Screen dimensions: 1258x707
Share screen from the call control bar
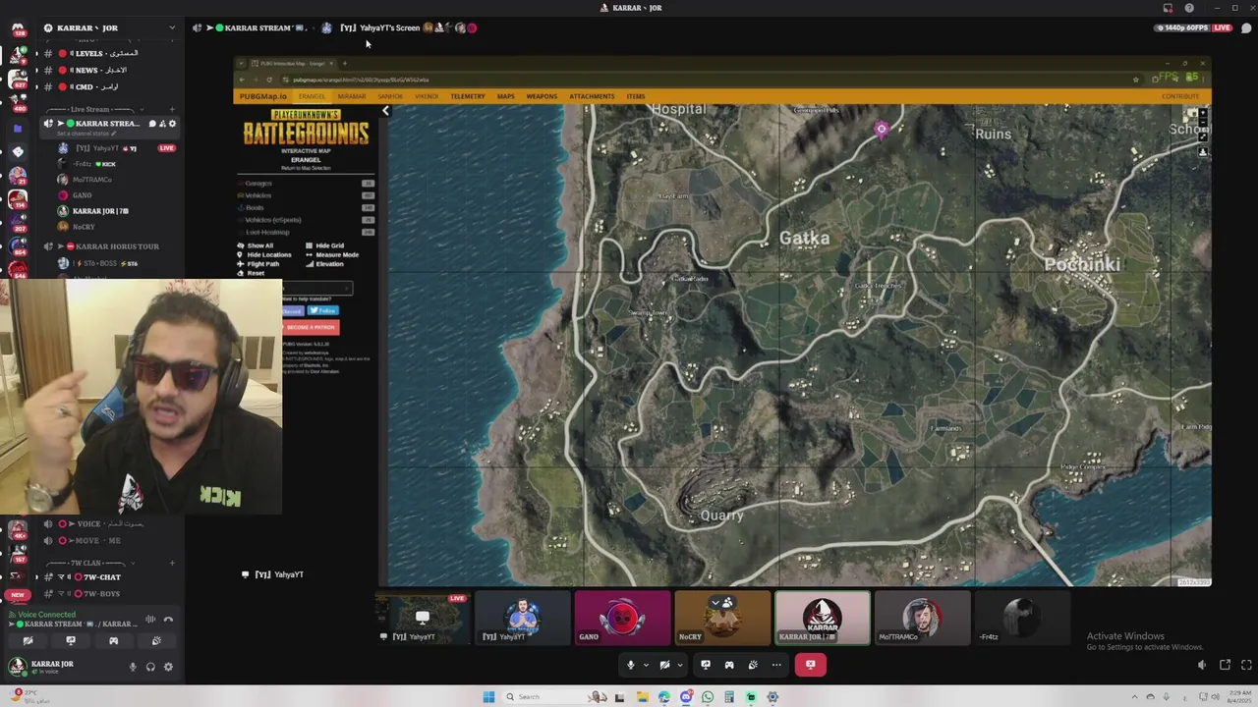pyautogui.click(x=706, y=665)
